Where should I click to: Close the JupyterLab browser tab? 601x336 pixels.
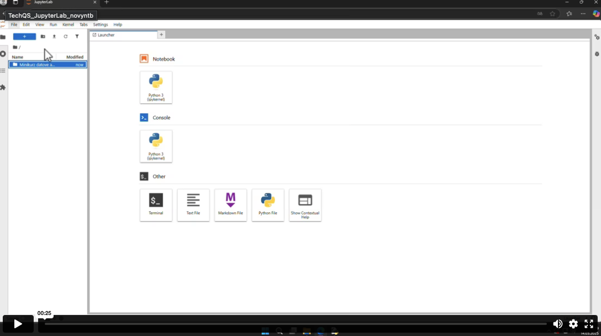94,2
